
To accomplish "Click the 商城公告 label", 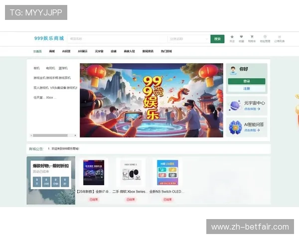I will (36, 149).
